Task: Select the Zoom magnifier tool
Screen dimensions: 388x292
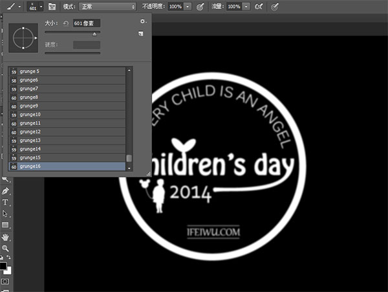Action: 5,248
